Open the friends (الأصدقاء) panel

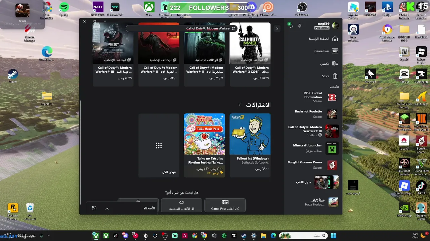(x=149, y=208)
